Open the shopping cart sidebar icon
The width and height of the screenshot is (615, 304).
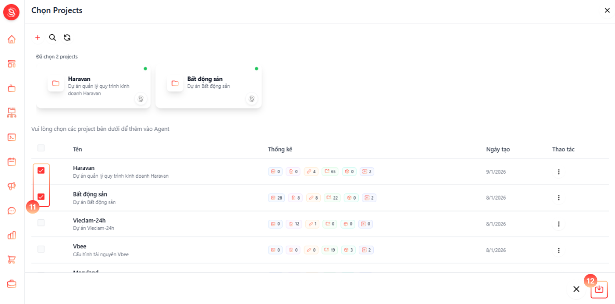12,260
